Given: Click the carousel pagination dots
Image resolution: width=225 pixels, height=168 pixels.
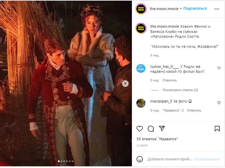Looking at the screenshot, I should tap(65, 161).
